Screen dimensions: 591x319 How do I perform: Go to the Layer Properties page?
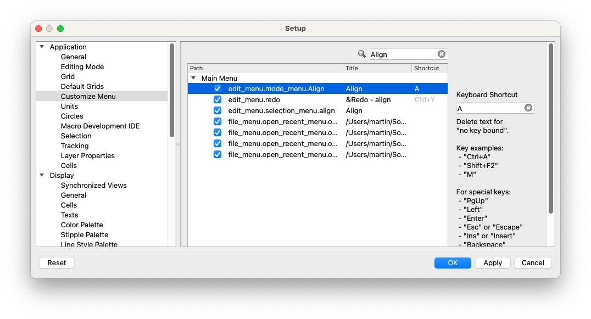(x=87, y=155)
